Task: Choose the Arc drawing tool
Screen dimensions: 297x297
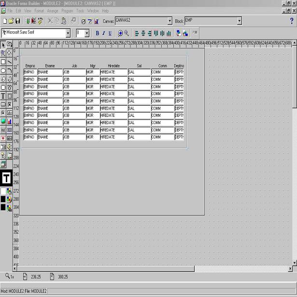Action: pyautogui.click(x=10, y=71)
